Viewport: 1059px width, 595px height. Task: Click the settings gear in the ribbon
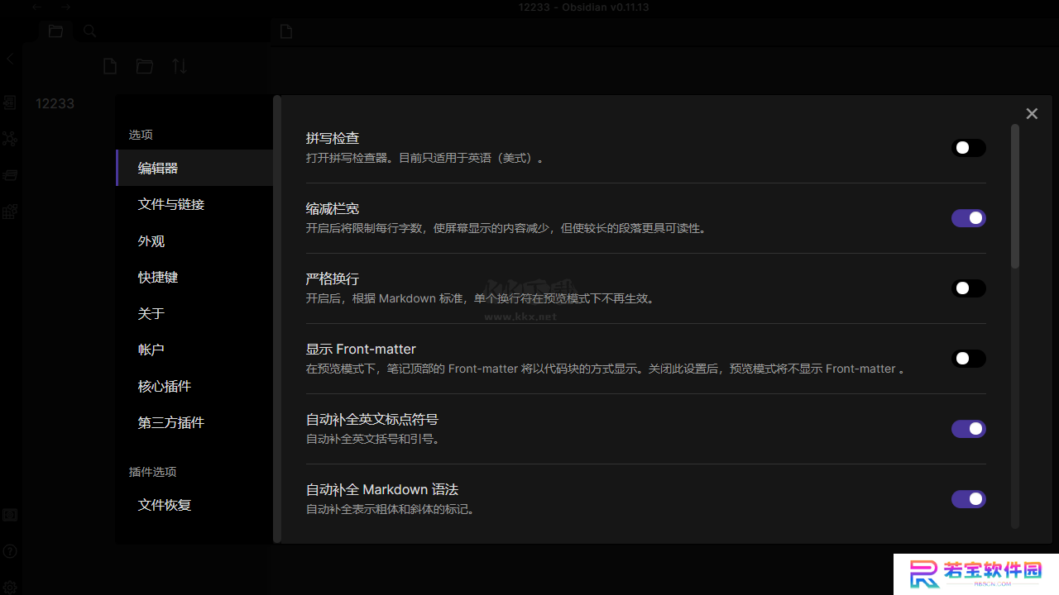[x=10, y=588]
